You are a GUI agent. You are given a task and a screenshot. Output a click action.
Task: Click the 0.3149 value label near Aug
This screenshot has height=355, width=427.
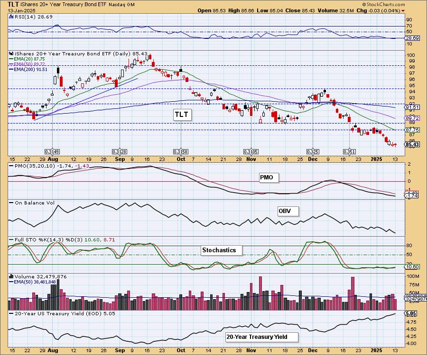click(52, 151)
